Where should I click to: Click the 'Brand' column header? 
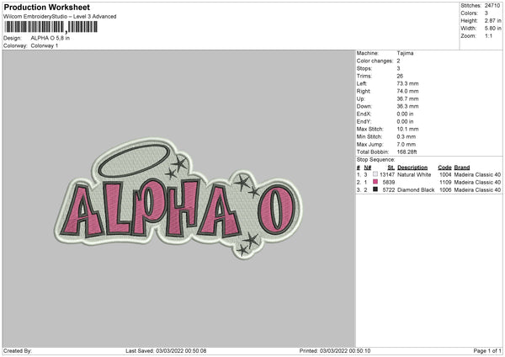[462, 168]
